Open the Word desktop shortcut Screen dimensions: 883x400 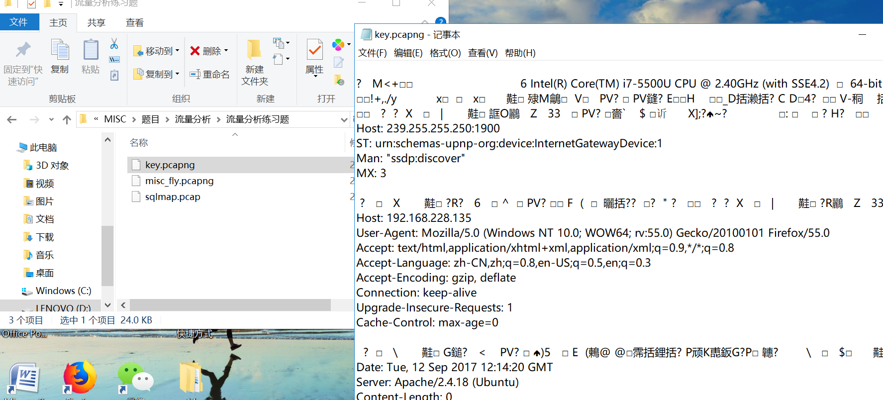coord(24,379)
